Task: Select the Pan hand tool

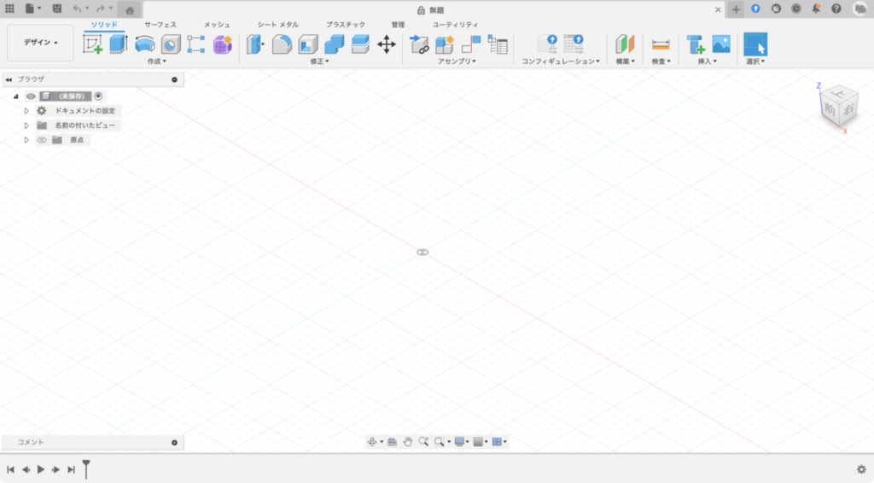Action: [x=407, y=442]
